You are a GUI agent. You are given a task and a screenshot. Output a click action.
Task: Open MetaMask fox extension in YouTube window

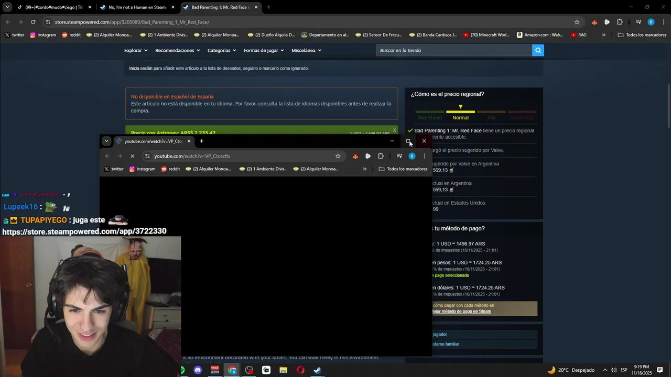tap(355, 156)
